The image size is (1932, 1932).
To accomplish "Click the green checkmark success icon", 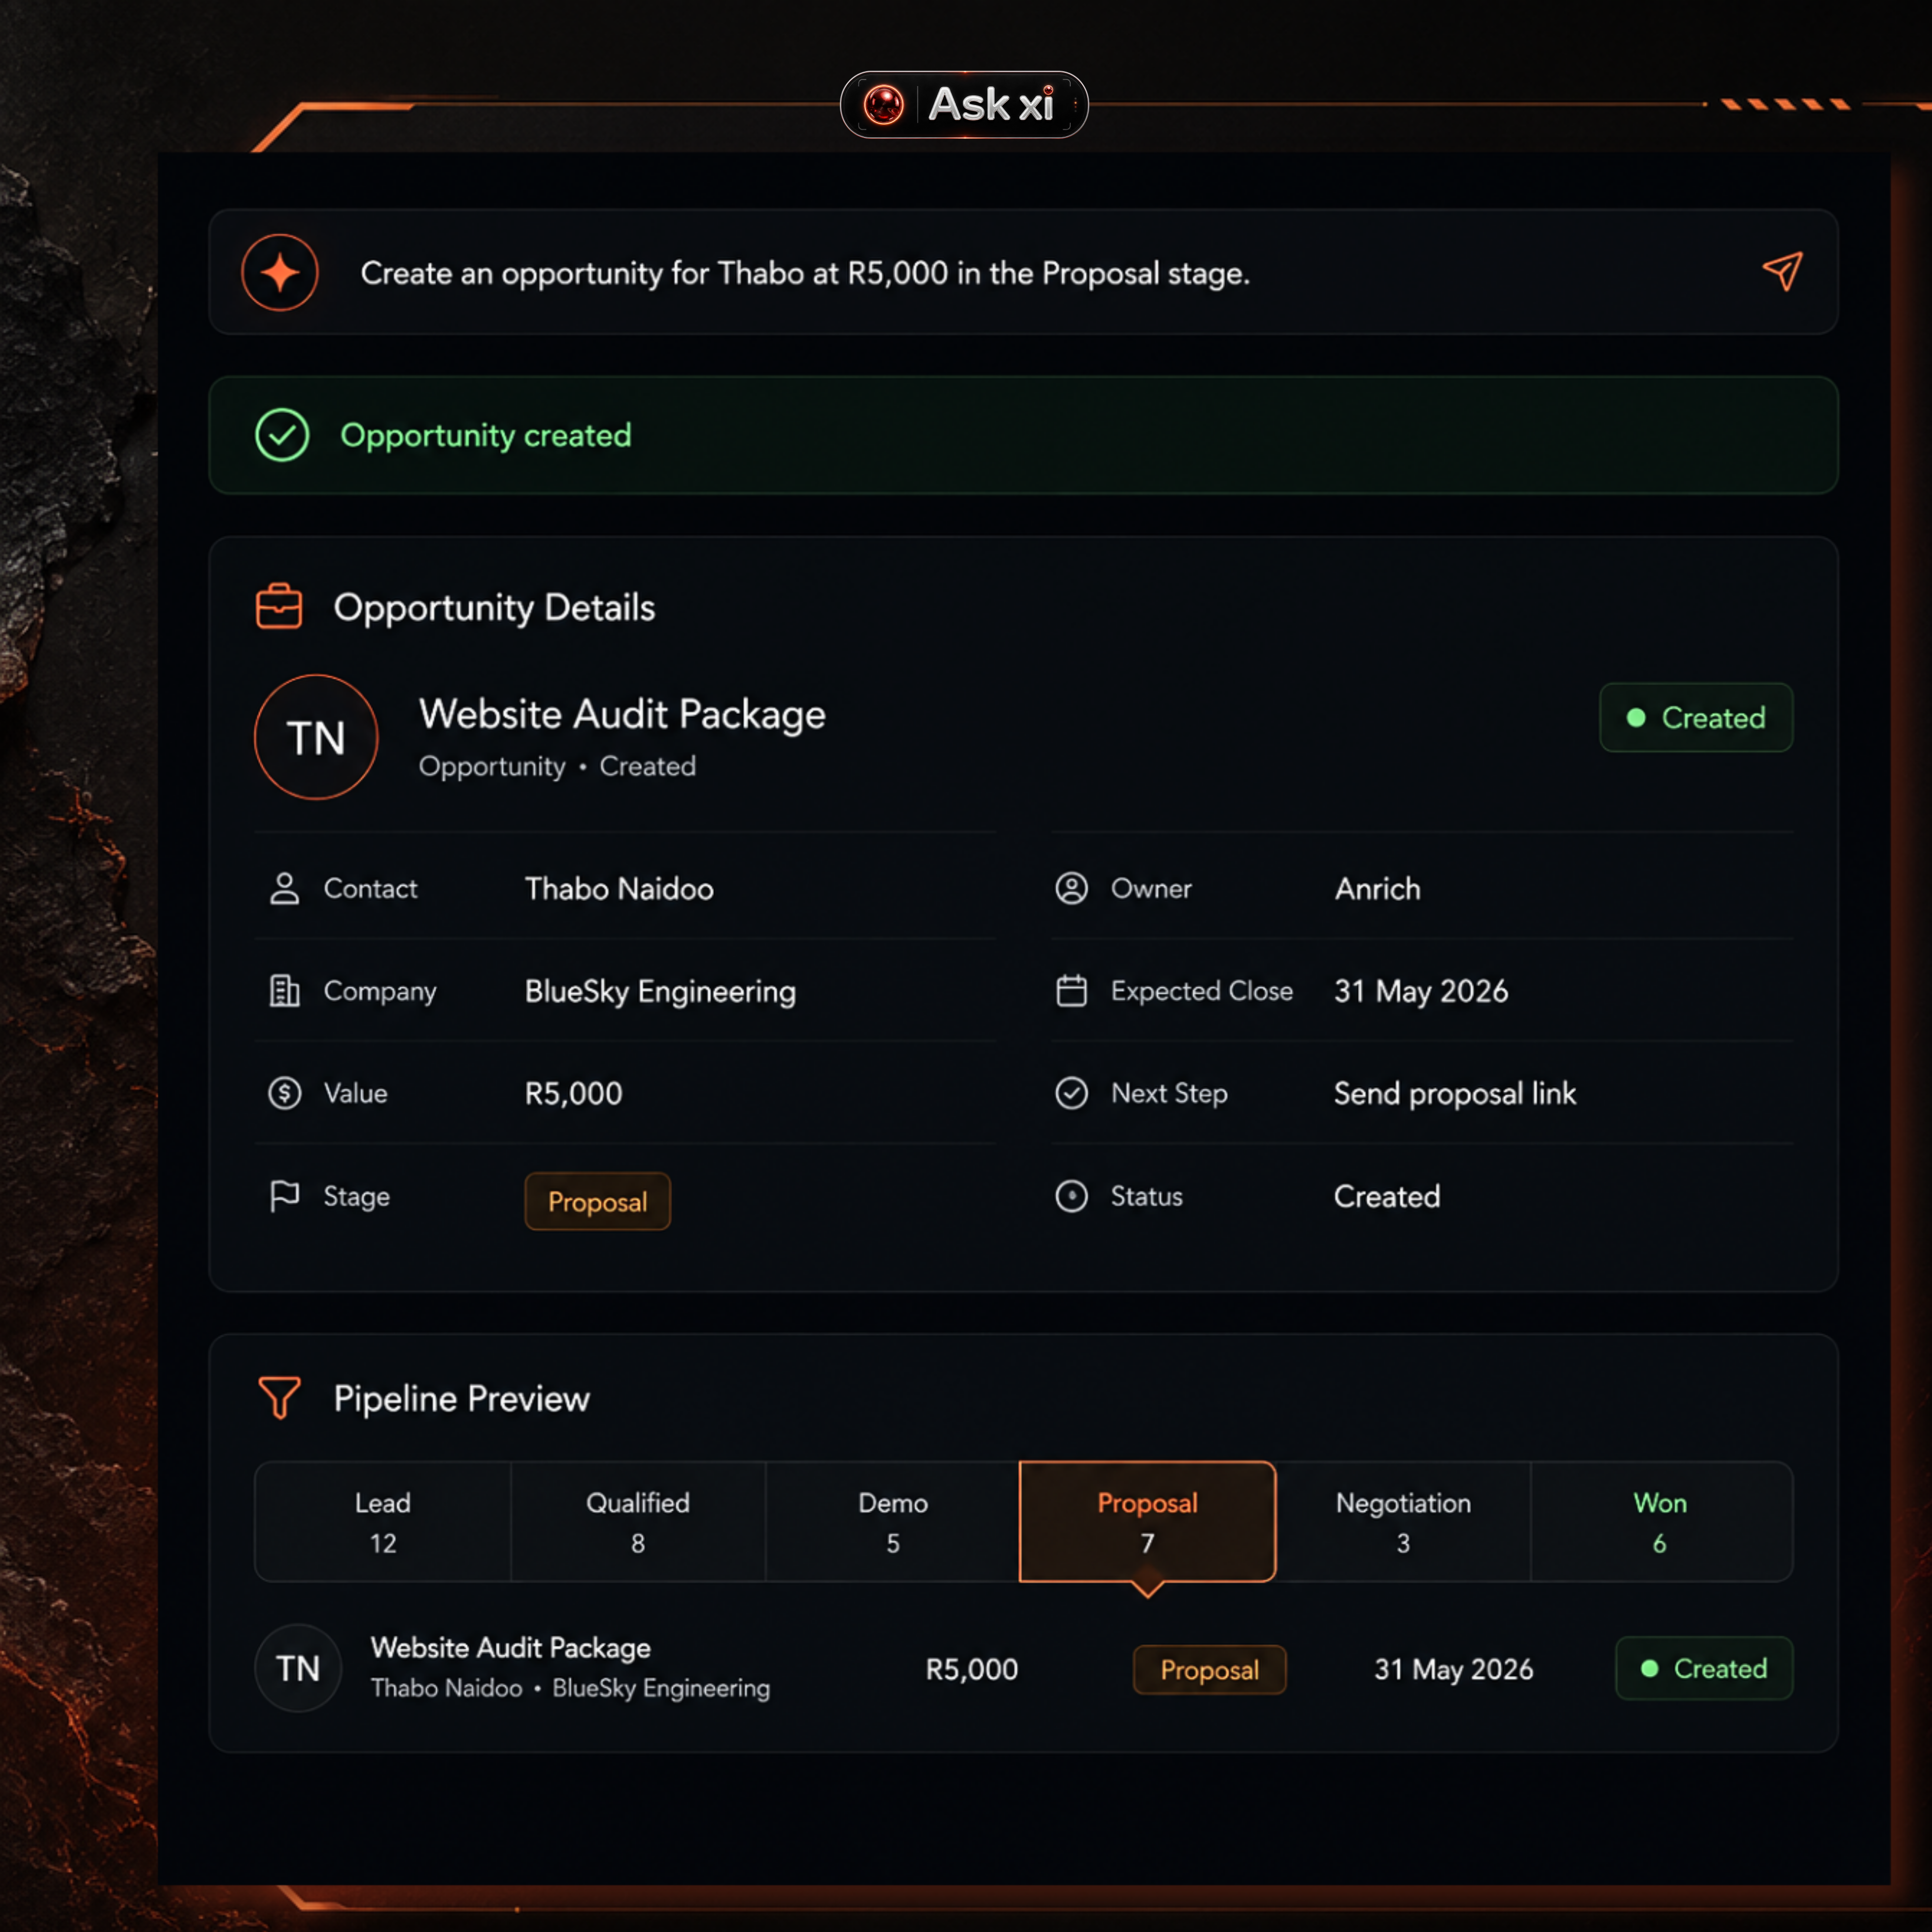I will click(x=282, y=435).
